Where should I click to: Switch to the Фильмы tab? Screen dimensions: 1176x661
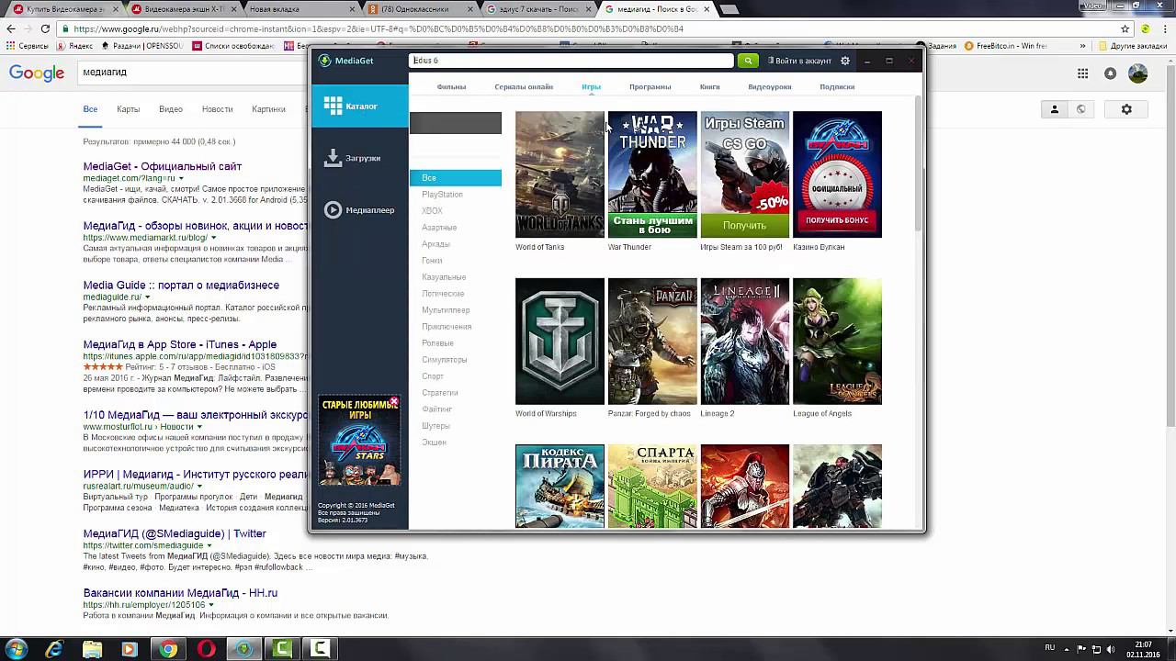451,87
